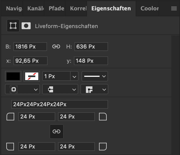Open the stroke line cap type dropdown
The width and height of the screenshot is (180, 155).
[60, 89]
